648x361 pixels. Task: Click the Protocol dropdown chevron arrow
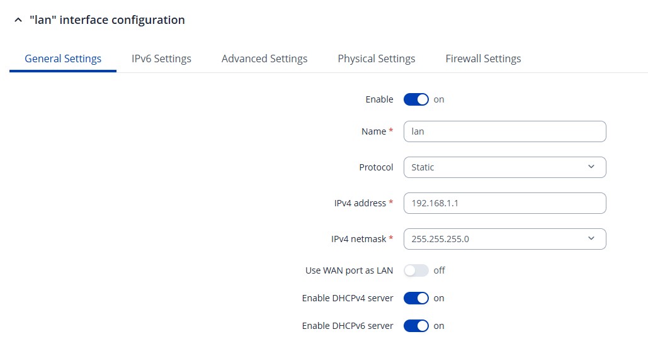(591, 167)
